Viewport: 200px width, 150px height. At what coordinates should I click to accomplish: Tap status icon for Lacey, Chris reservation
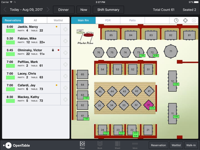[65, 76]
